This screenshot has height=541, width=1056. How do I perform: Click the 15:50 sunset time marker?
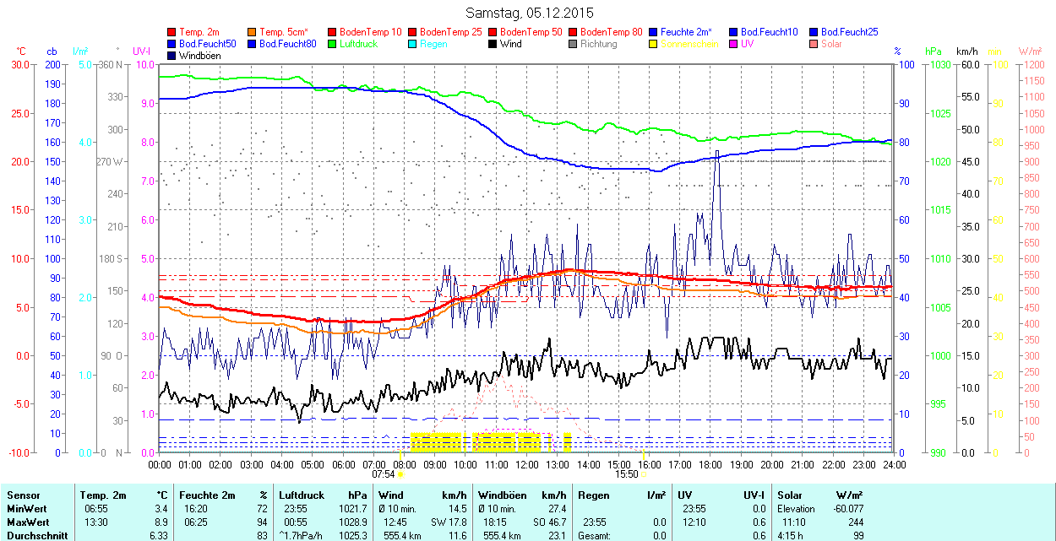tap(626, 474)
